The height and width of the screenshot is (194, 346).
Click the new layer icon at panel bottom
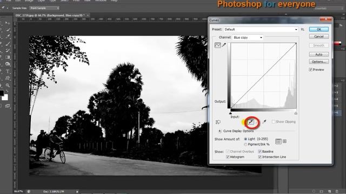(x=329, y=191)
